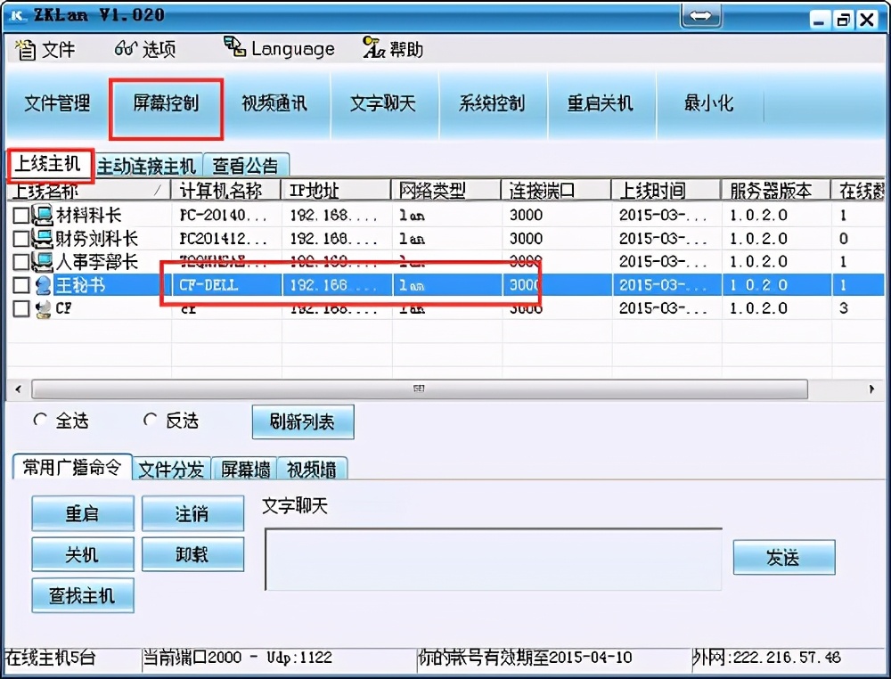Screen dimensions: 891x679
Task: Click the 刷新列表 button to refresh hosts
Action: pyautogui.click(x=301, y=422)
